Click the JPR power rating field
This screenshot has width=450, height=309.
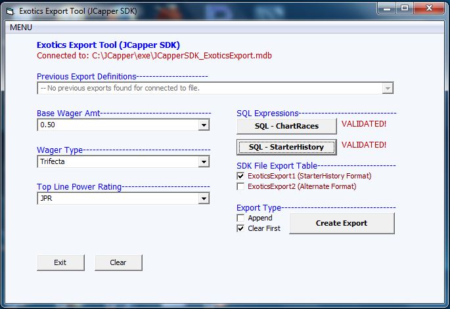118,199
